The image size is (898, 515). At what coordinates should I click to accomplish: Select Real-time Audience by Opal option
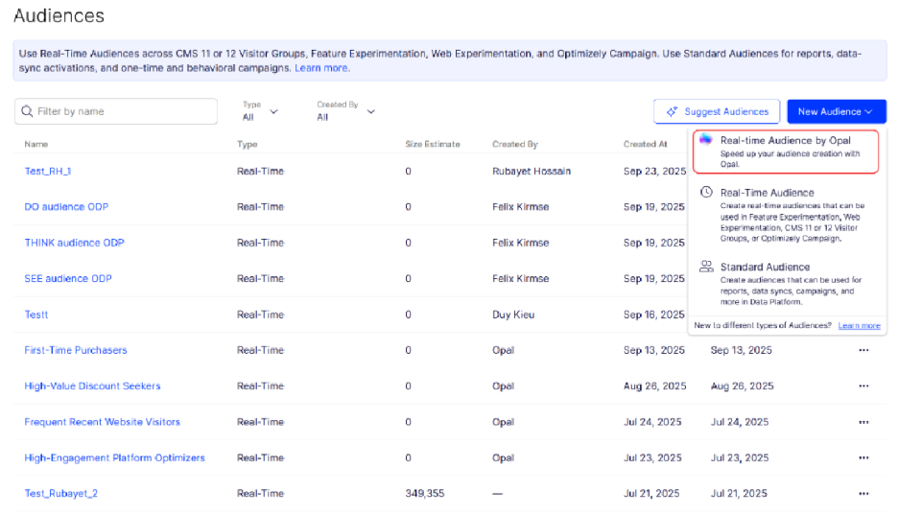[785, 152]
